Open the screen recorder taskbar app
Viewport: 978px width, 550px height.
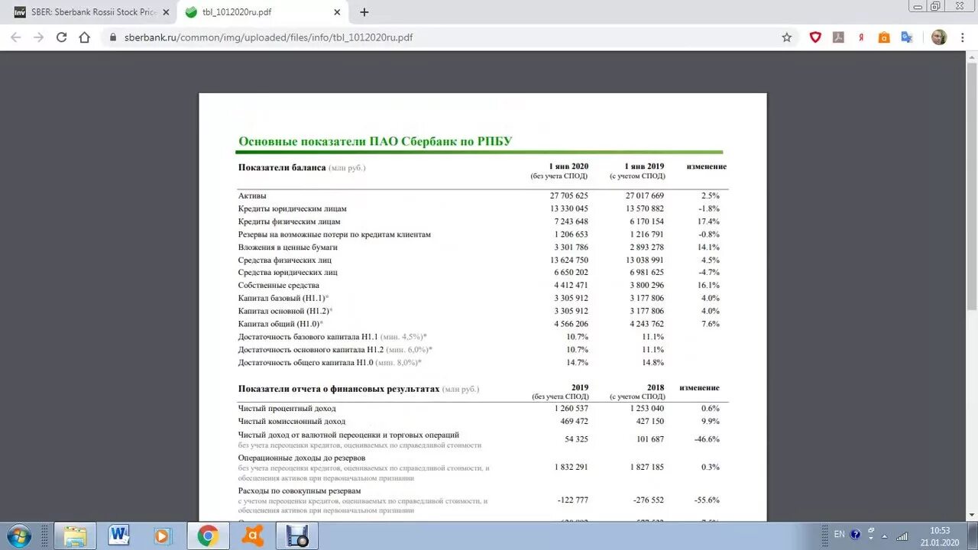[296, 535]
